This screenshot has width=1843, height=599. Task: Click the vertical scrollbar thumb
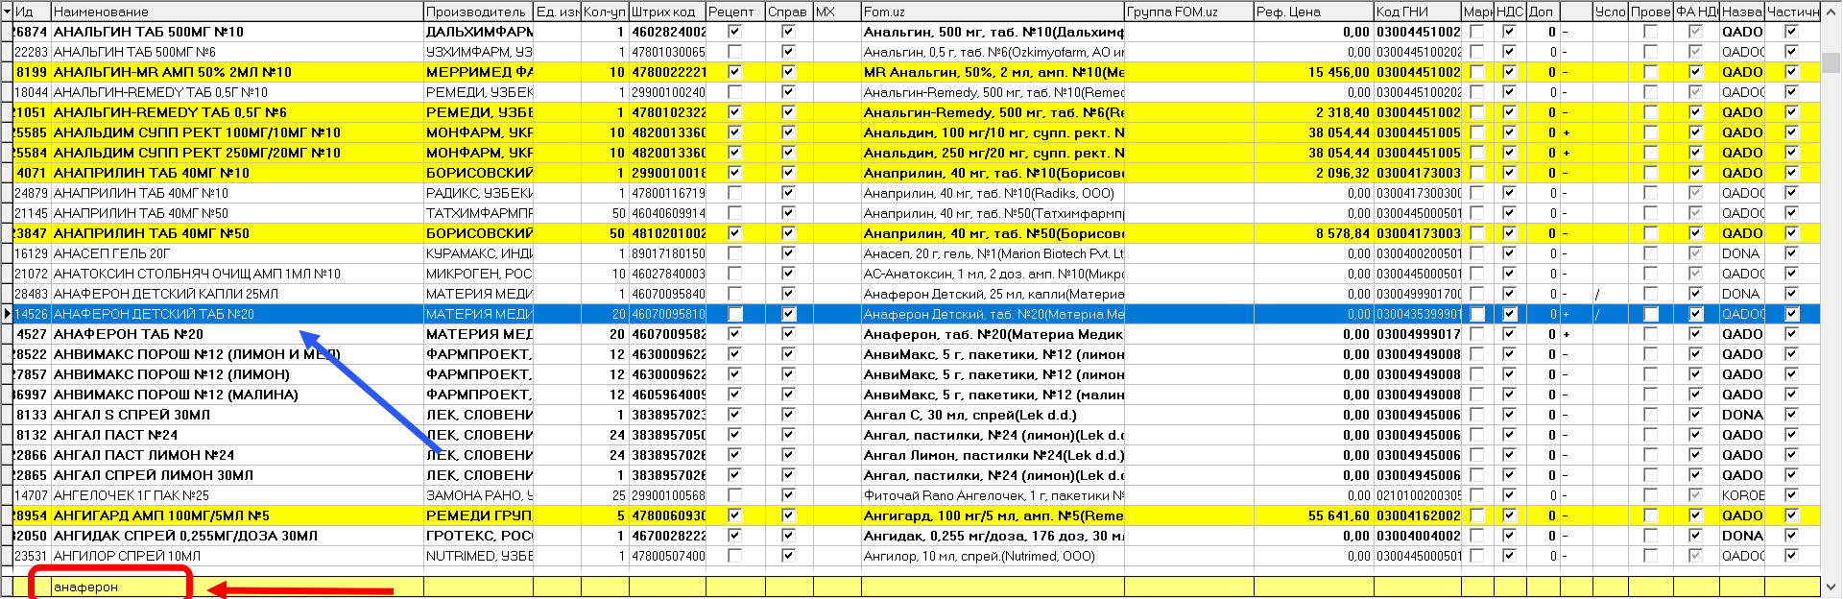tap(1831, 62)
